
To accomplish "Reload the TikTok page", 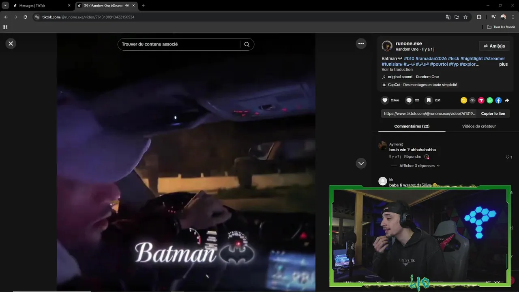I will point(25,17).
